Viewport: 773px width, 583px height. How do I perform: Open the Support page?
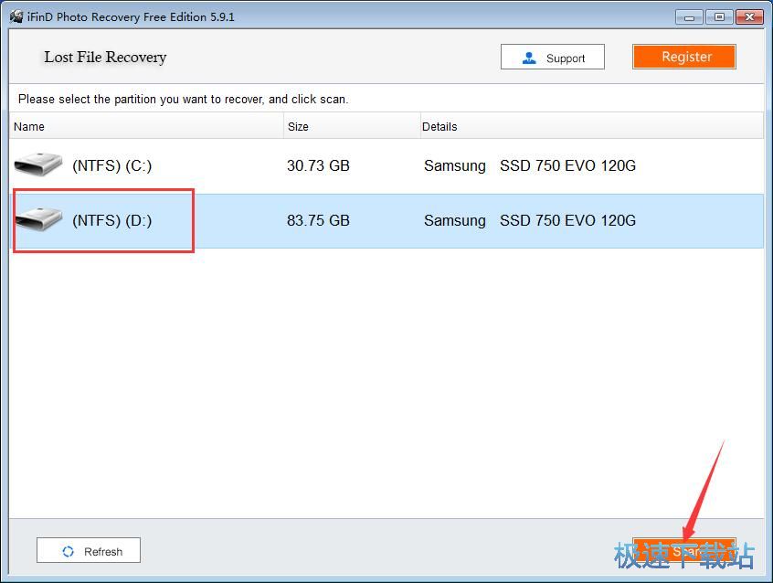coord(552,57)
